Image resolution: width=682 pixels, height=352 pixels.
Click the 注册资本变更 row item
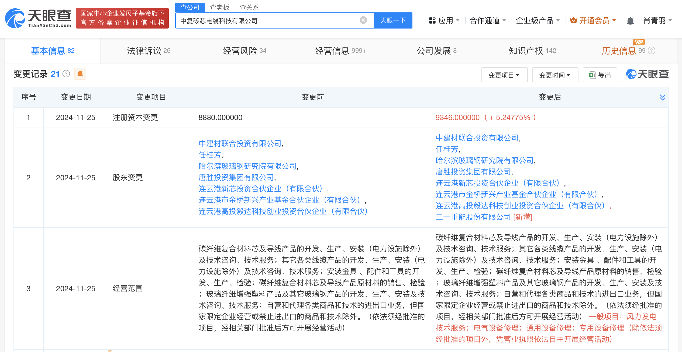[x=135, y=117]
